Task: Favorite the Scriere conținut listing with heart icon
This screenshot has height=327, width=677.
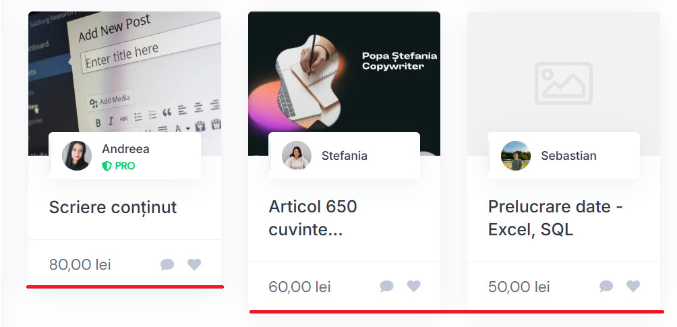Action: 194,264
